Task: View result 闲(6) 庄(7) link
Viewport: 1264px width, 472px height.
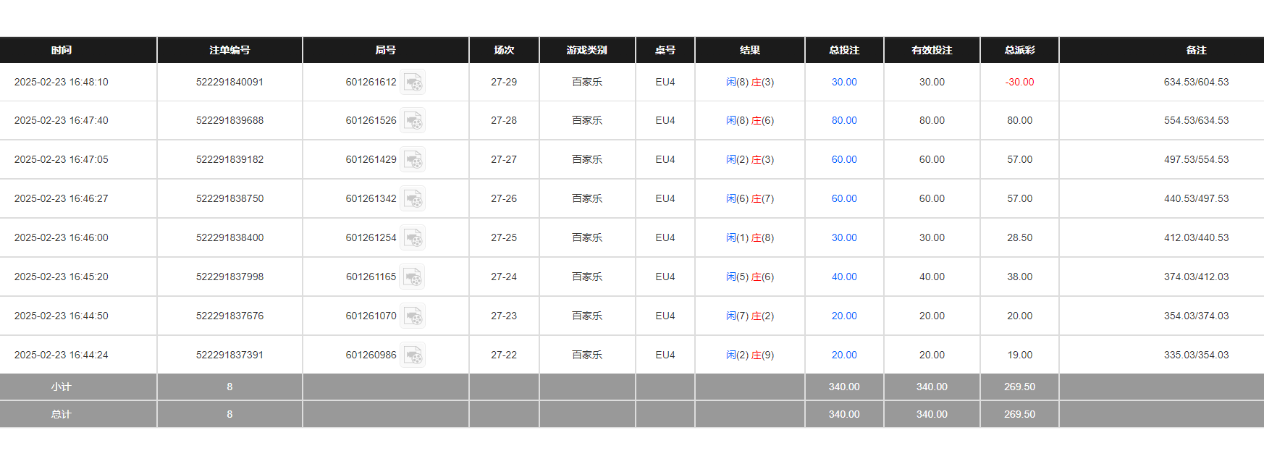Action: pyautogui.click(x=750, y=199)
